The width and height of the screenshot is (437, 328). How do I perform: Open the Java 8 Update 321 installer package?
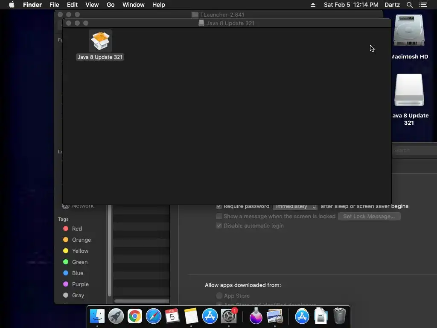[x=100, y=41]
